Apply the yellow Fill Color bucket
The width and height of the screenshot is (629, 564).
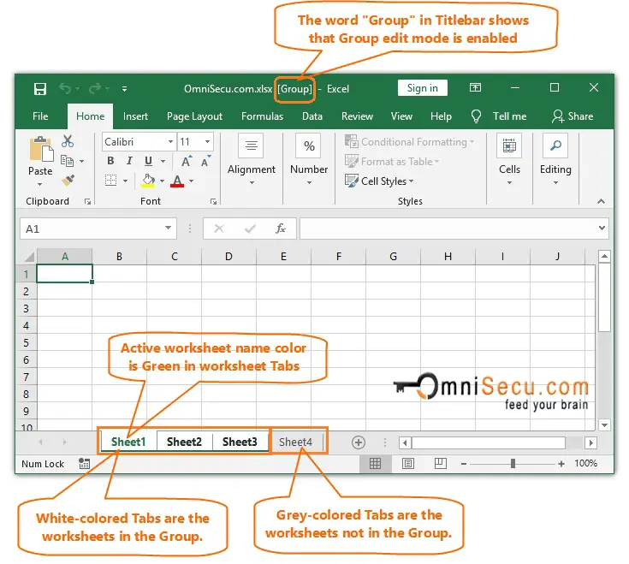[x=148, y=181]
